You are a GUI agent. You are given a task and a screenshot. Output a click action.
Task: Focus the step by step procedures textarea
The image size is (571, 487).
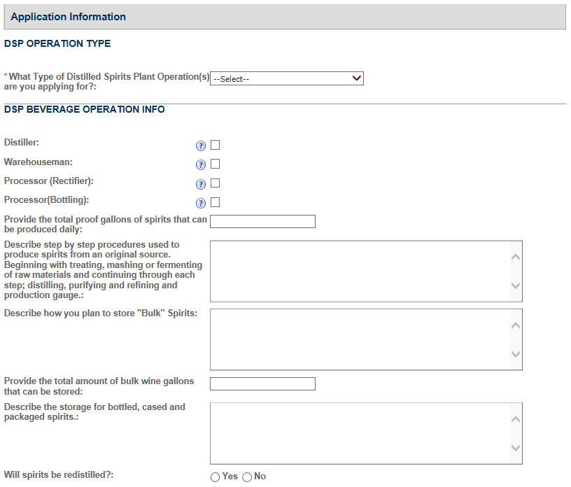(360, 271)
